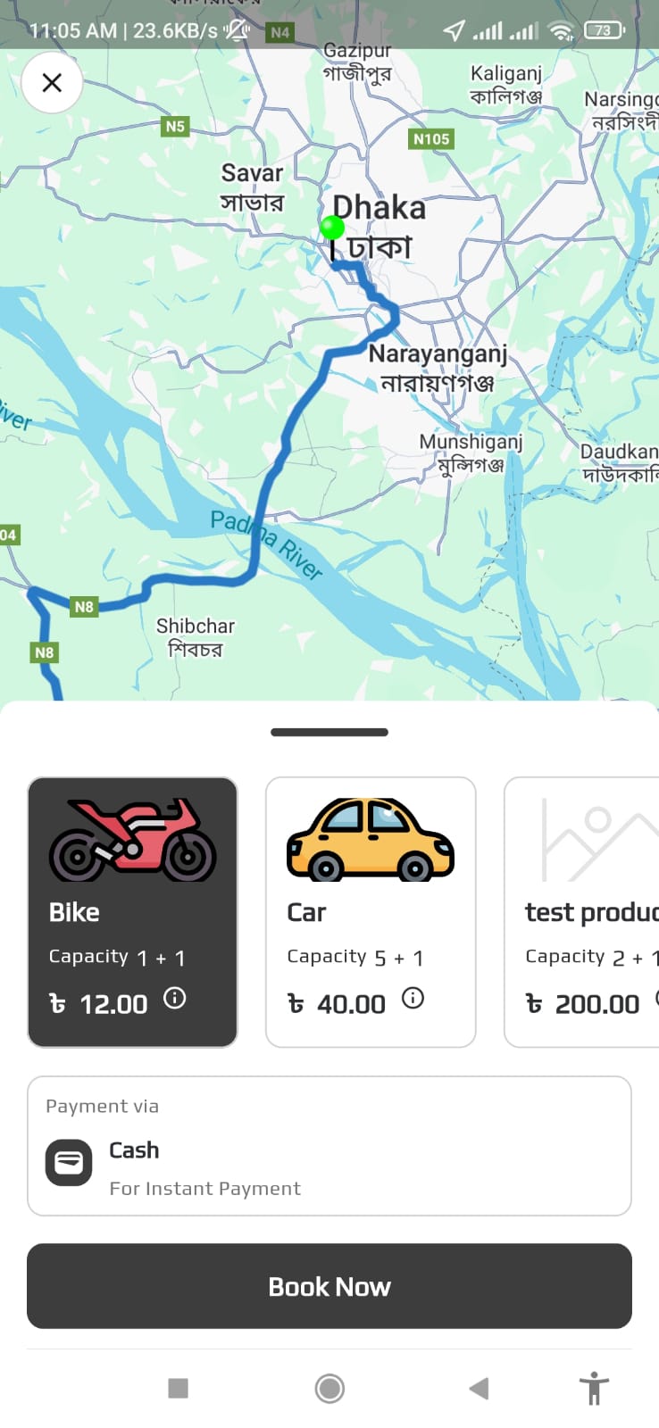Tap the Dhaka label on map
The image size is (659, 1428).
click(x=380, y=208)
